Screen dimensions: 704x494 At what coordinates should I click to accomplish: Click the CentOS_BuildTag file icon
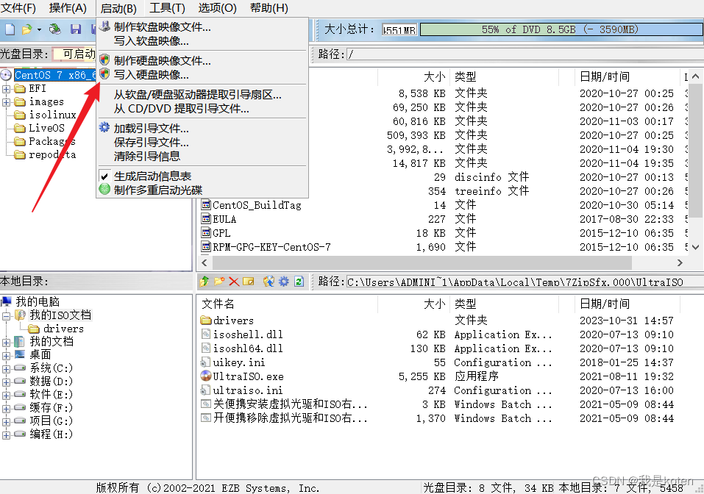[x=206, y=205]
